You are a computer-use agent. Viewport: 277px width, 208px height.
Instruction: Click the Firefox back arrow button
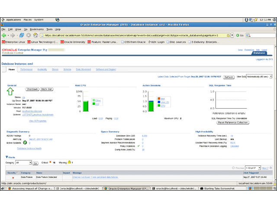click(4, 36)
